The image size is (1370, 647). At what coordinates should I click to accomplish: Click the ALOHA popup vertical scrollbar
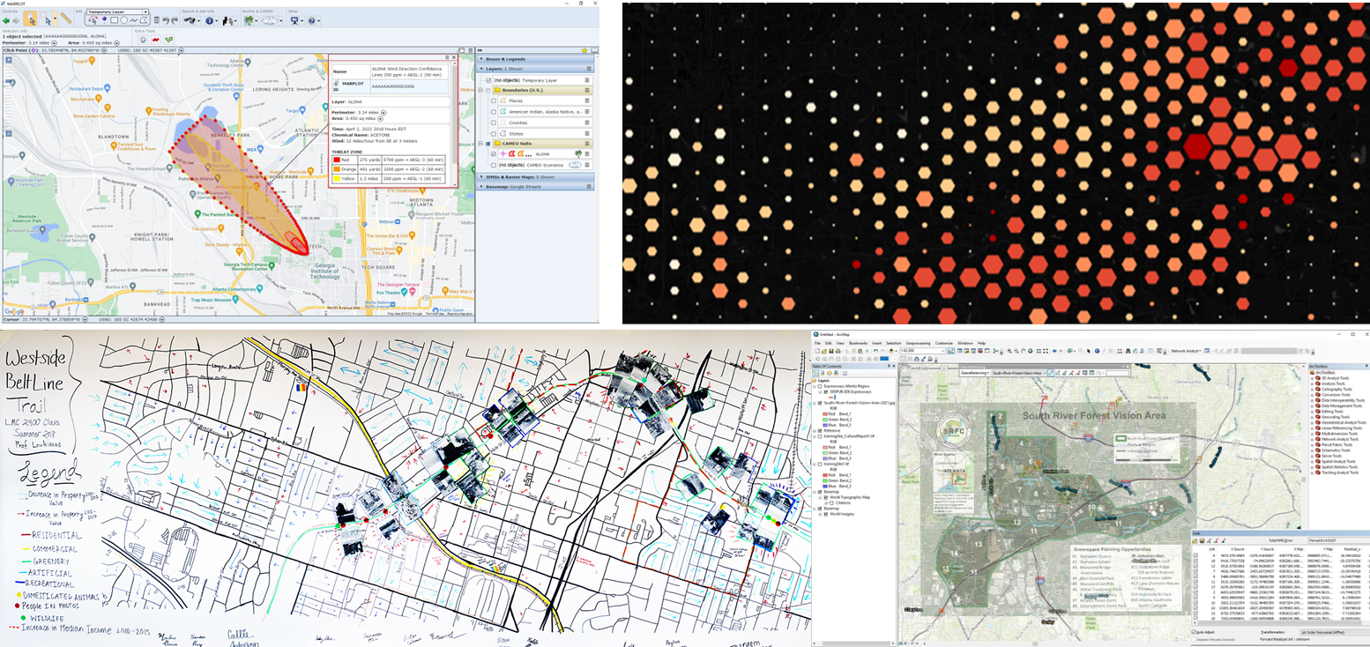pos(454,115)
